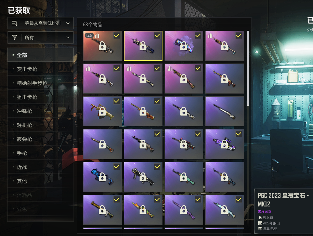This screenshot has height=236, width=313.
Task: Click the sort order icon beside 等级从高到低排列
Action: [15, 23]
